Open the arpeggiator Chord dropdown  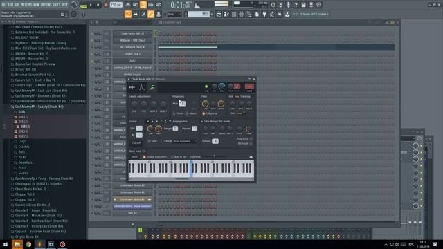(185, 141)
